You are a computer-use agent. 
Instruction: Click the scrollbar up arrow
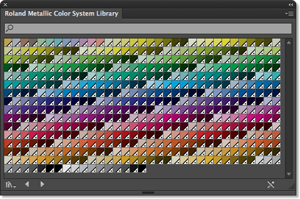[x=289, y=42]
